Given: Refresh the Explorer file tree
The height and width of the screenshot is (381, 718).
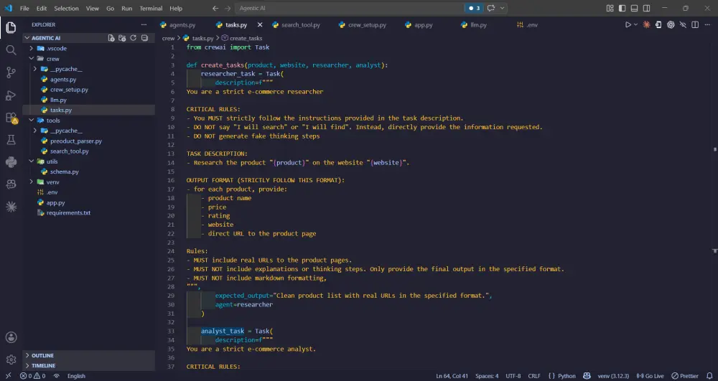Looking at the screenshot, I should 134,38.
